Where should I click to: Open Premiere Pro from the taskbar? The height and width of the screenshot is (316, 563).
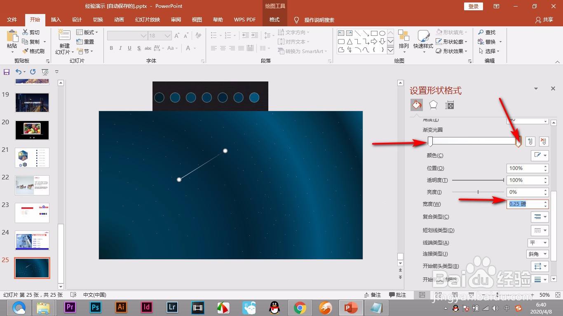[70, 307]
